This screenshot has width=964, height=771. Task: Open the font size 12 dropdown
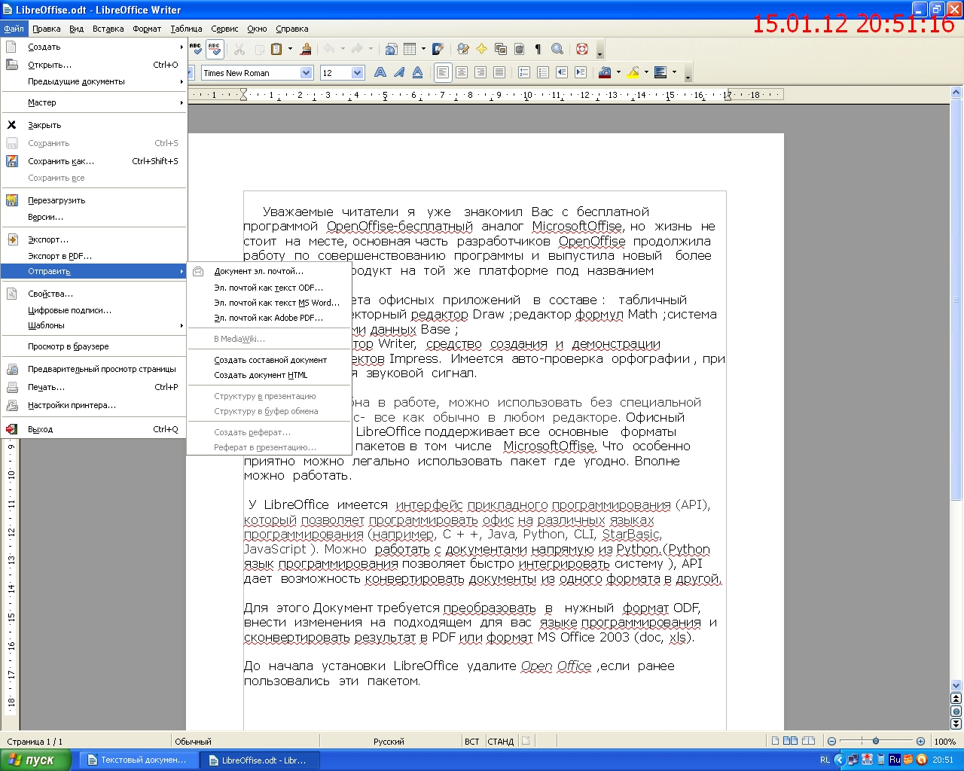coord(357,72)
